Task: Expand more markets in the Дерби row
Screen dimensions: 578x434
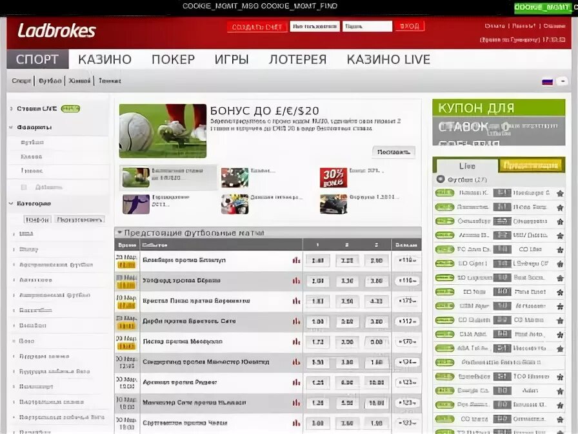Action: click(x=407, y=321)
